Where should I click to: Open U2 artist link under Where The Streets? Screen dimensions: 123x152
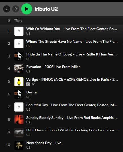(x=28, y=46)
